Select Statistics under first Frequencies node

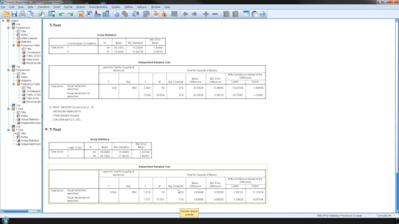click(x=24, y=42)
